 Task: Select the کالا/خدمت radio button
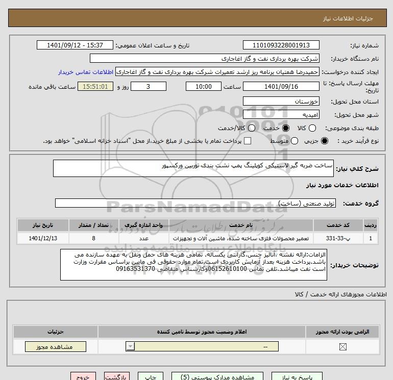(x=252, y=128)
